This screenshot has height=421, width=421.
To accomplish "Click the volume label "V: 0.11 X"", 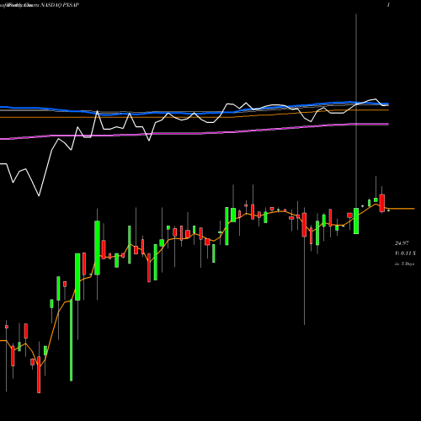I will (405, 253).
